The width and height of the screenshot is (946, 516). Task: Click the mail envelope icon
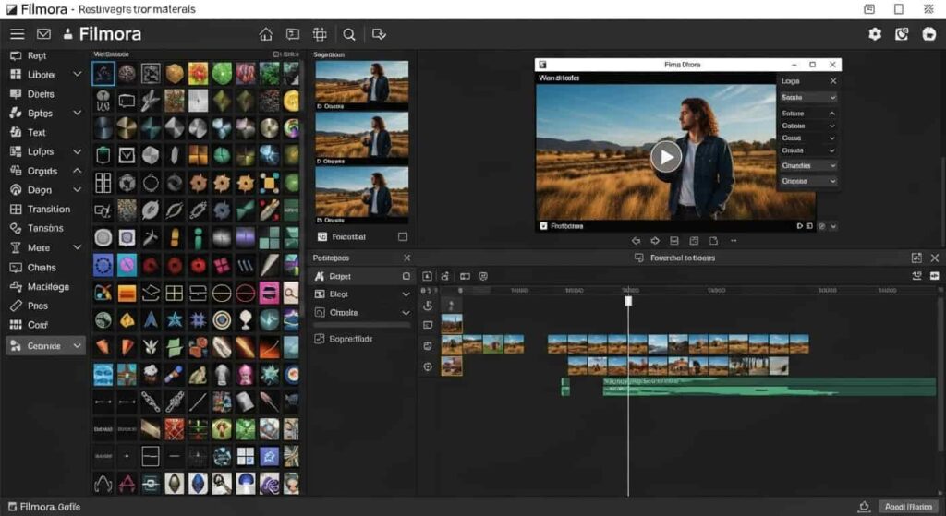[x=43, y=34]
